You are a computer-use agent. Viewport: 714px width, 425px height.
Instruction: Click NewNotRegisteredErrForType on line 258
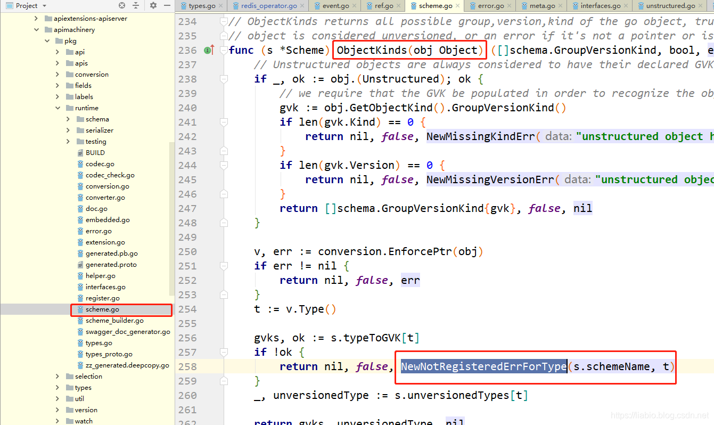pyautogui.click(x=484, y=366)
